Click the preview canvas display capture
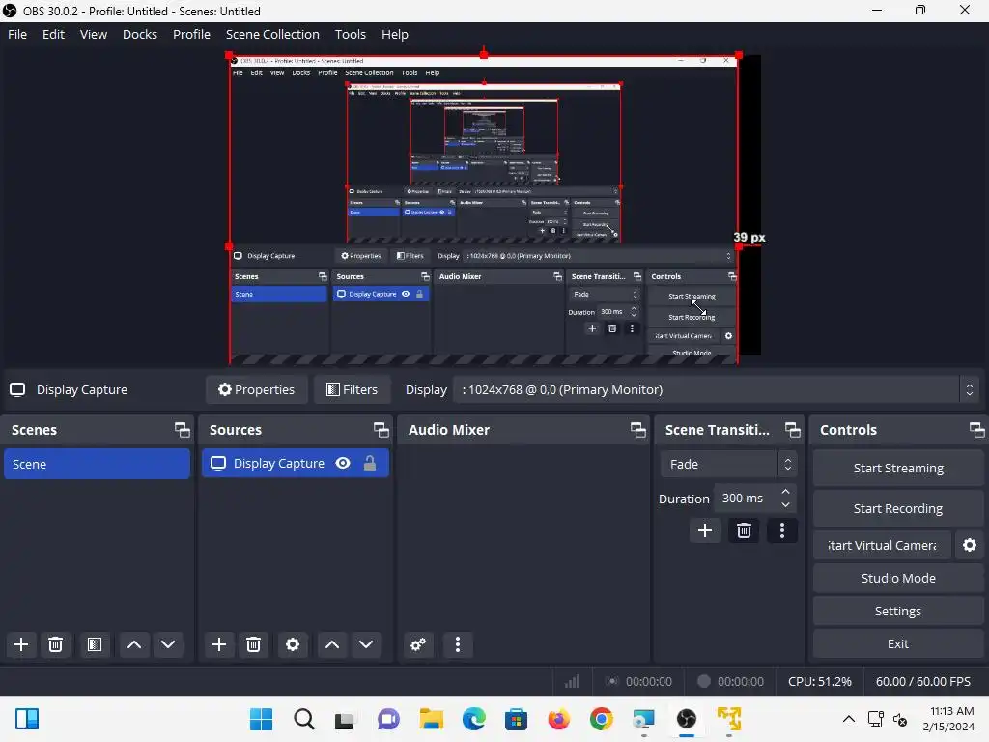 pyautogui.click(x=483, y=210)
